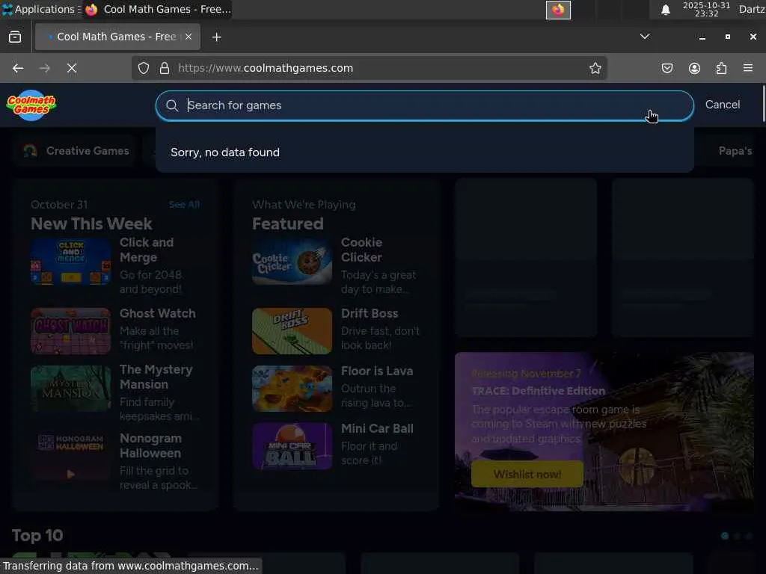Expand the list all tabs dropdown
766x574 pixels.
[x=645, y=37]
